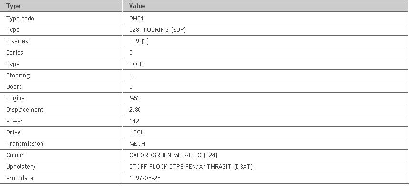
Task: Select the M52 engine value
Action: click(135, 98)
